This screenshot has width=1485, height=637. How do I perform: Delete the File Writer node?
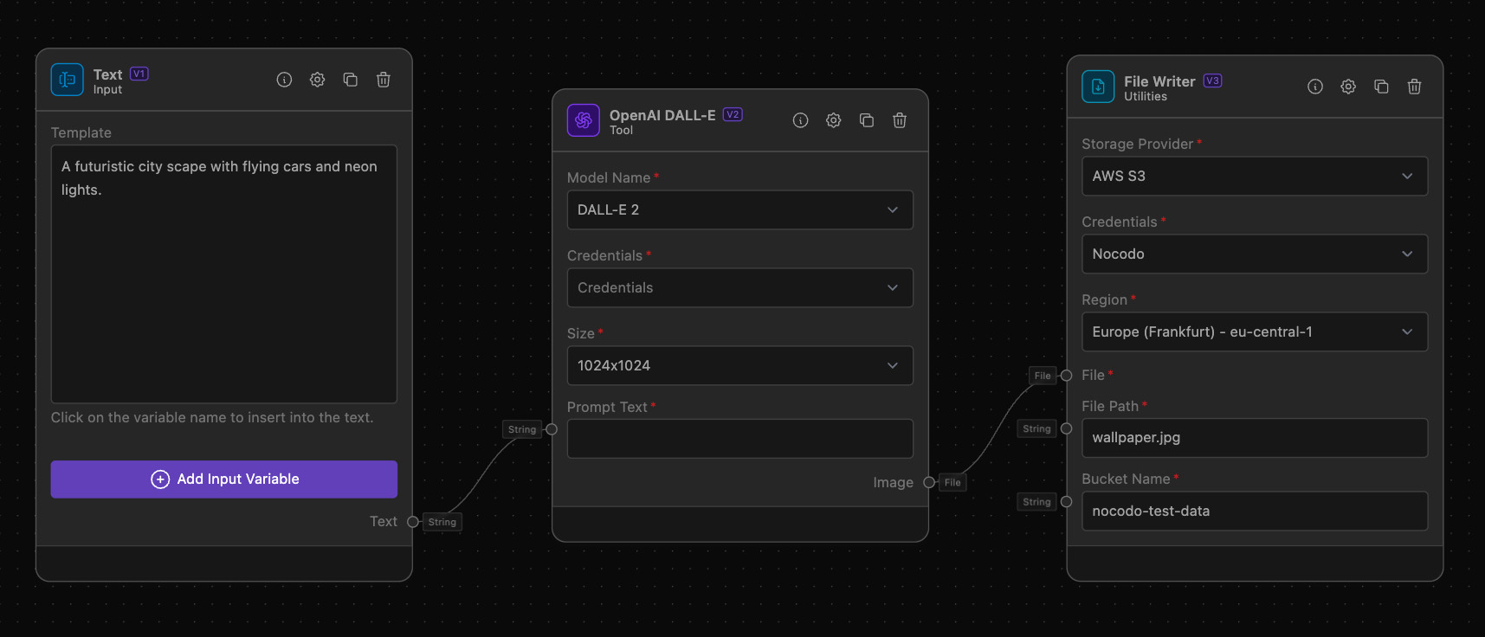tap(1414, 87)
